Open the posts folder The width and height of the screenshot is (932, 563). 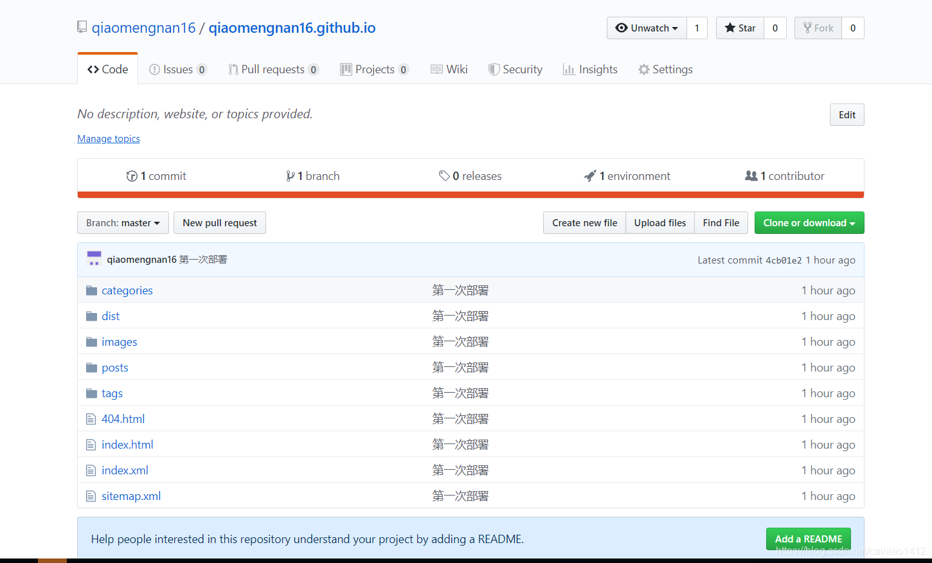pyautogui.click(x=115, y=368)
